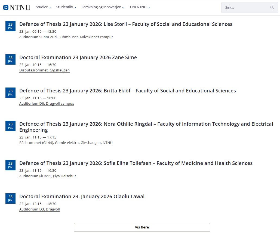Click the time text 23. jan. 11:15 — 17:15

click(x=38, y=137)
